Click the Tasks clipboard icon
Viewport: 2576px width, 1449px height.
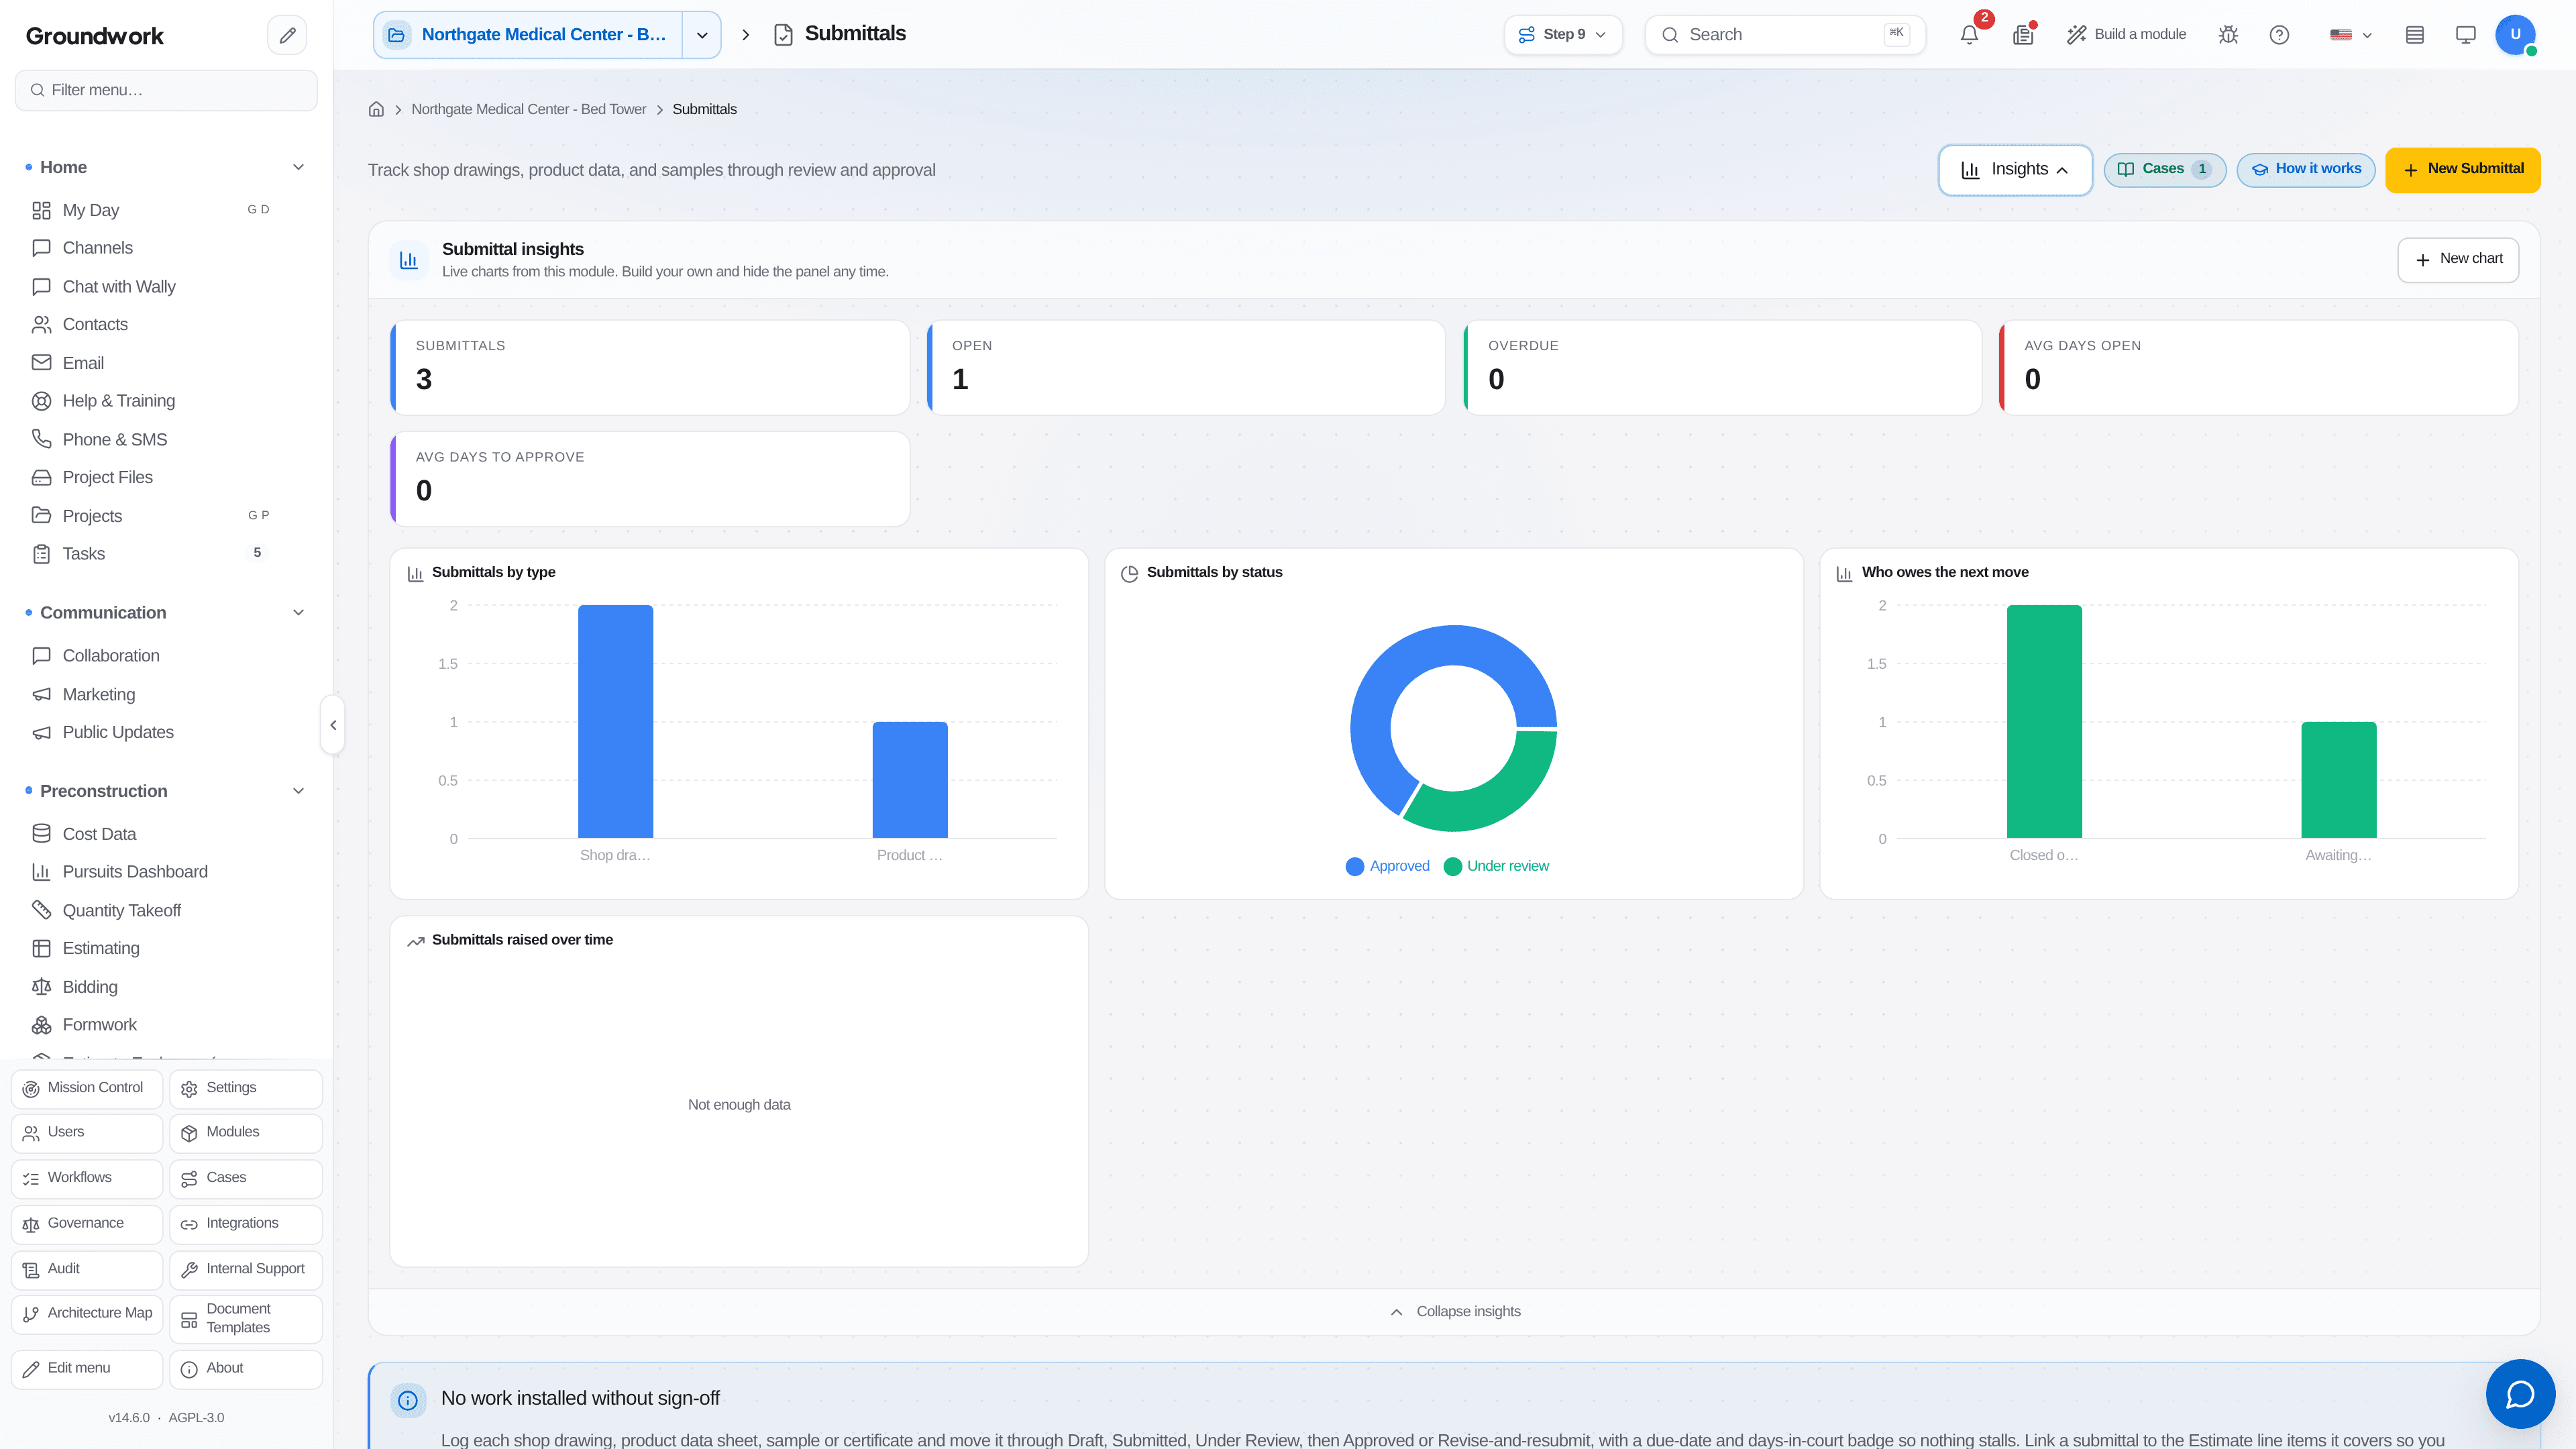point(41,554)
